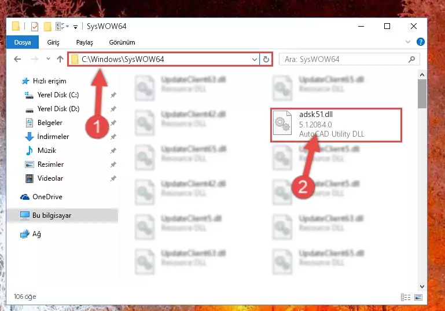Click the pin icon next to Resimler
The height and width of the screenshot is (311, 445).
coord(113,164)
